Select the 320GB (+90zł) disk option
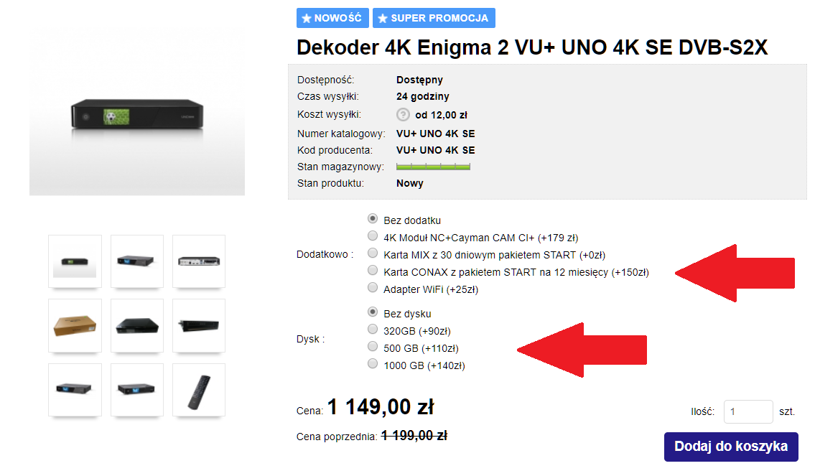The height and width of the screenshot is (471, 815). (373, 329)
